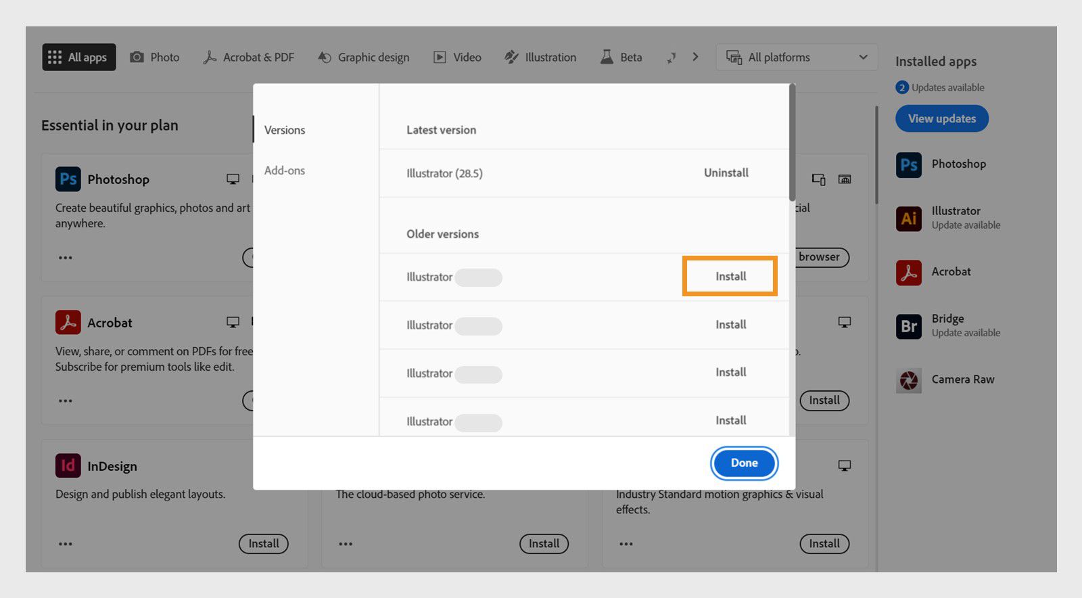Click the Photoshop card icon under Essential in your plan
Screen dimensions: 1082x598
coord(68,179)
